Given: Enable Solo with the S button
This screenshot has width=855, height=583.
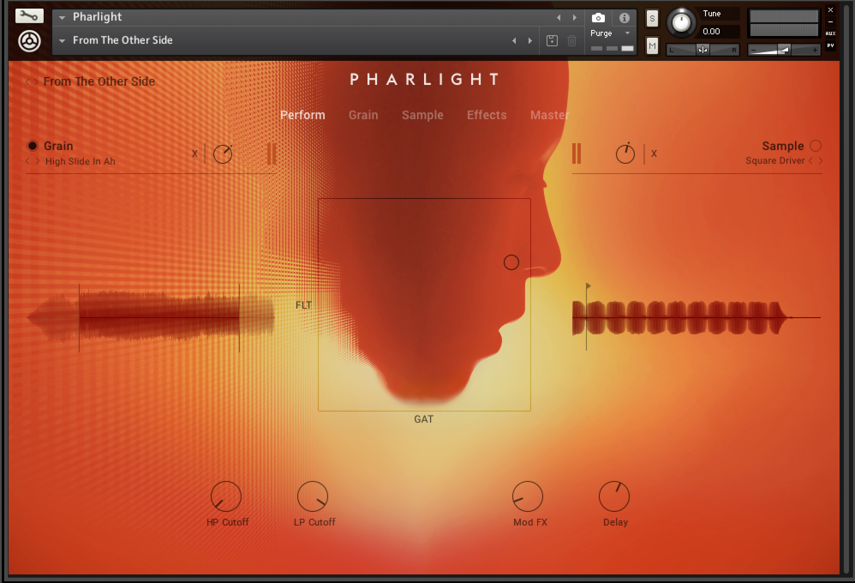Looking at the screenshot, I should (652, 18).
